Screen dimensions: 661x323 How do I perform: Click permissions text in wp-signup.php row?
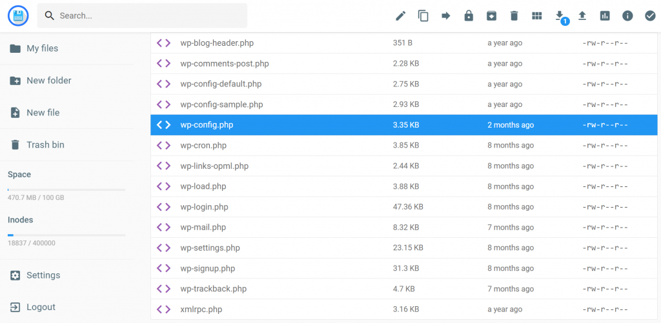[605, 268]
